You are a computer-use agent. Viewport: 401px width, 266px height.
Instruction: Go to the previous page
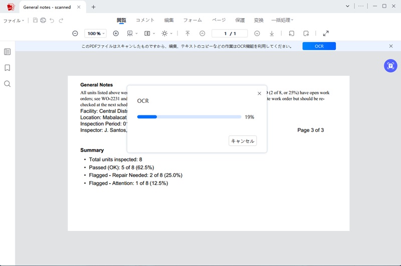[x=203, y=33]
